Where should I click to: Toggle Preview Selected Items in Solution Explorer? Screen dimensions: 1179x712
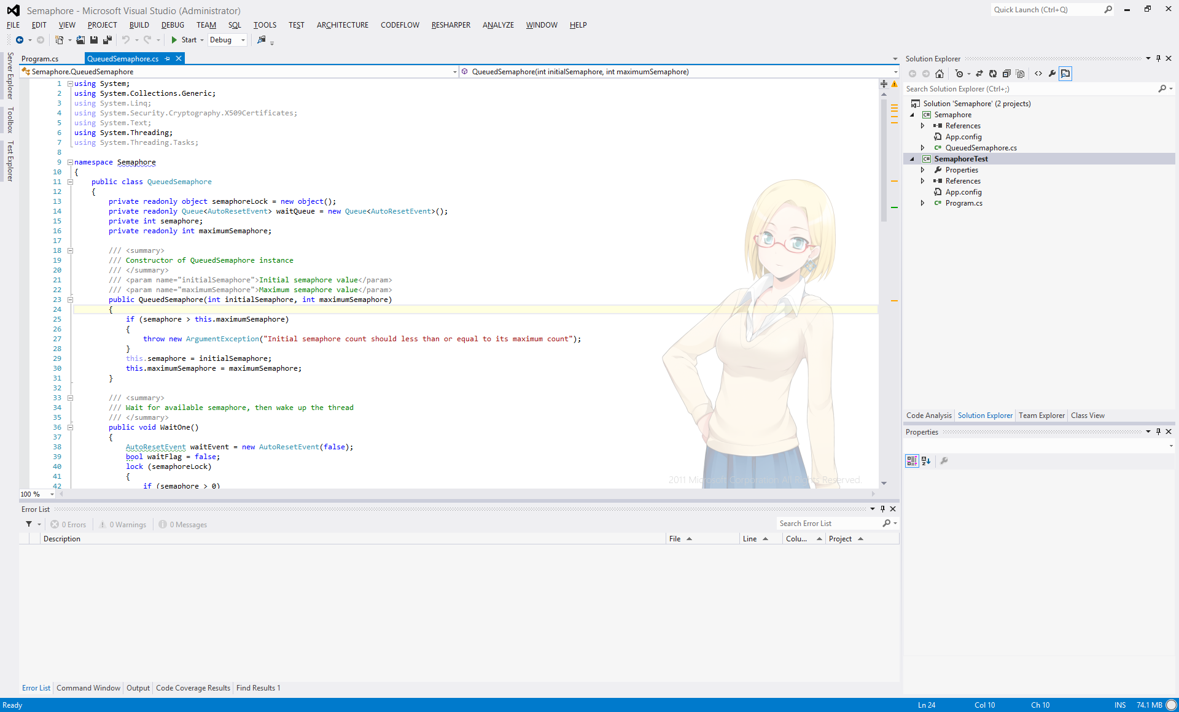click(1065, 74)
